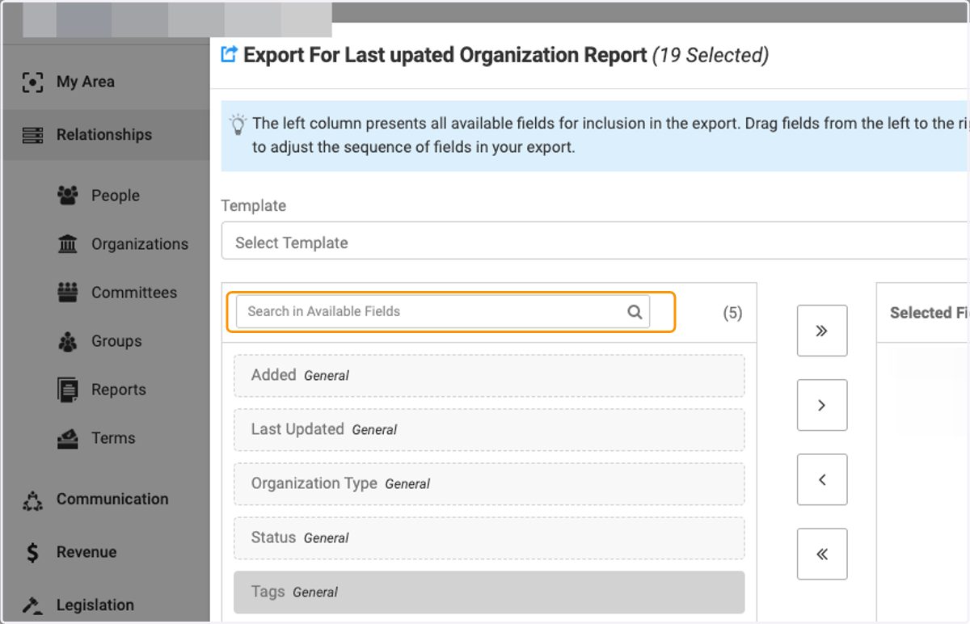
Task: Click the Template label text
Action: click(254, 206)
